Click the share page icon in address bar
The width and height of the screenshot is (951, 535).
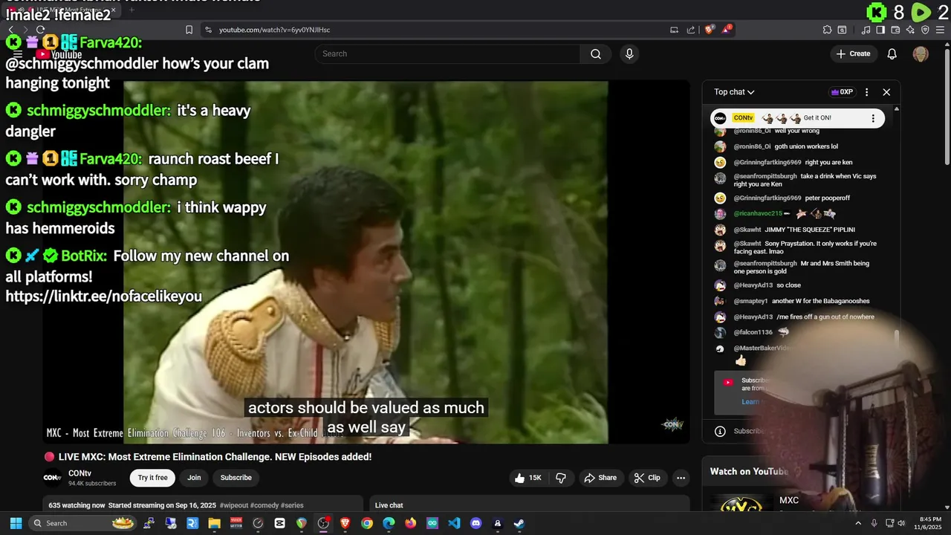coord(691,30)
